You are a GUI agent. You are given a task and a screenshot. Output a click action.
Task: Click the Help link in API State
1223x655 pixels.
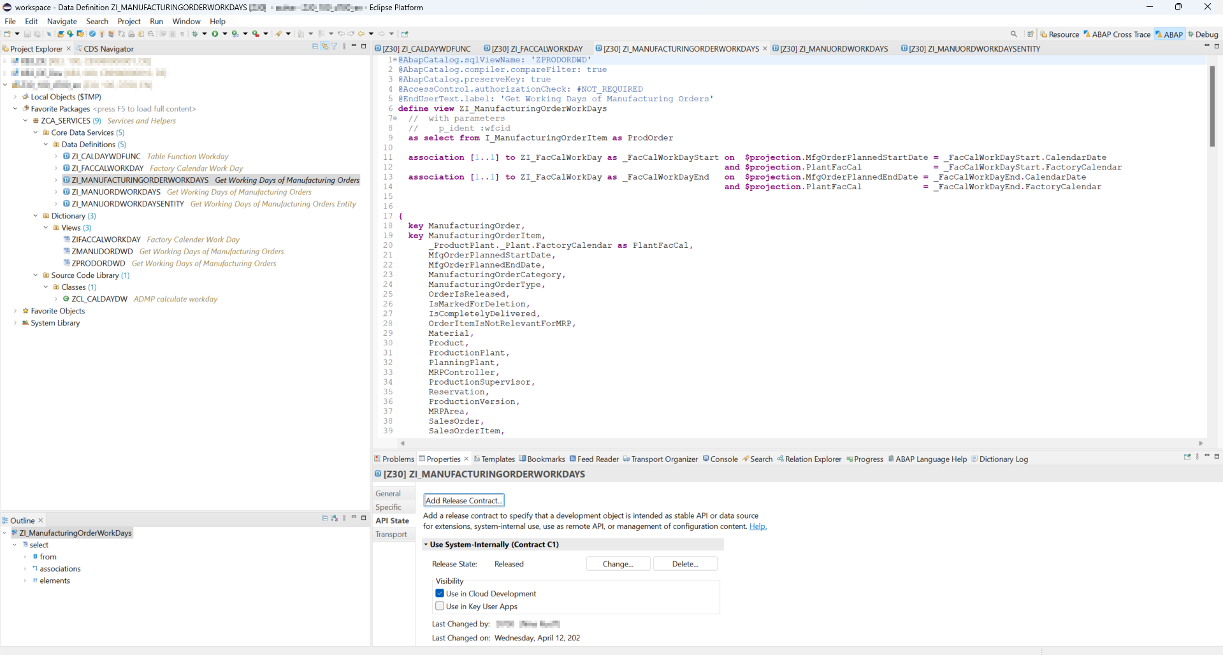click(758, 526)
